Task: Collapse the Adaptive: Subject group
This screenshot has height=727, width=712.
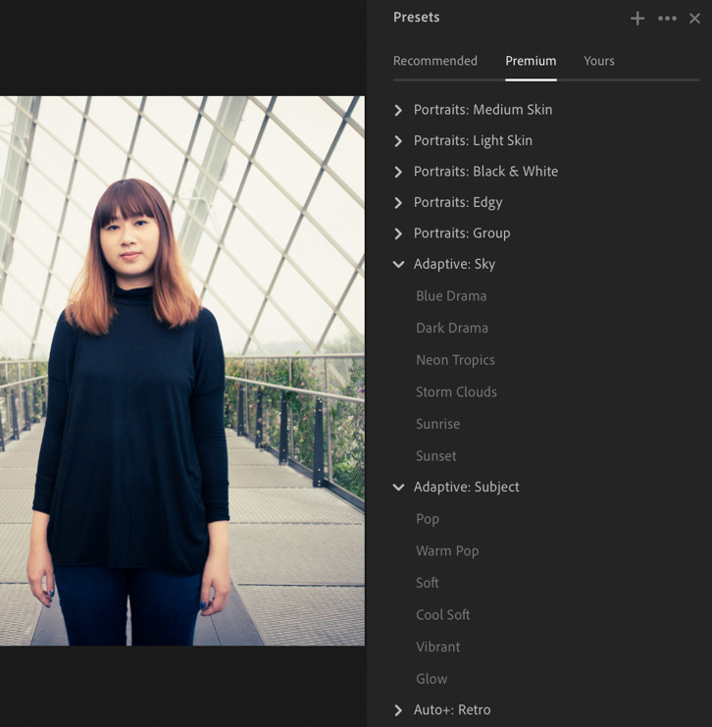Action: tap(456, 487)
